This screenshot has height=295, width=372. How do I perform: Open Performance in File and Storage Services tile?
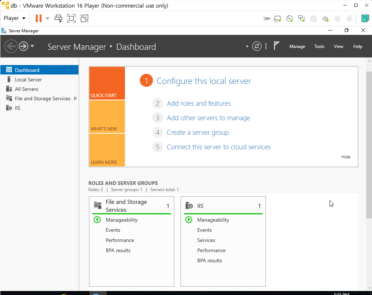(120, 240)
